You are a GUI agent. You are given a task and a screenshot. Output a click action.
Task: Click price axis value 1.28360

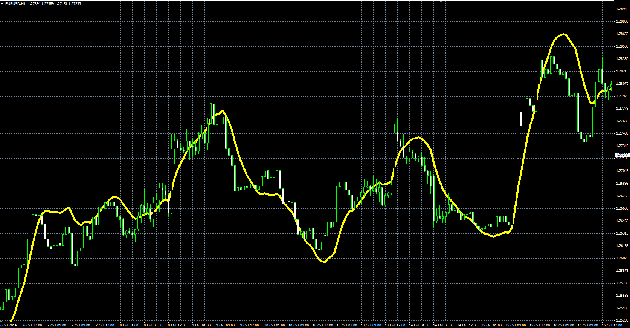pyautogui.click(x=622, y=59)
